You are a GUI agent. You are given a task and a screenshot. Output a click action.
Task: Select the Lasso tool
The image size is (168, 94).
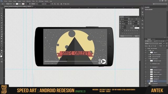(x=2, y=14)
